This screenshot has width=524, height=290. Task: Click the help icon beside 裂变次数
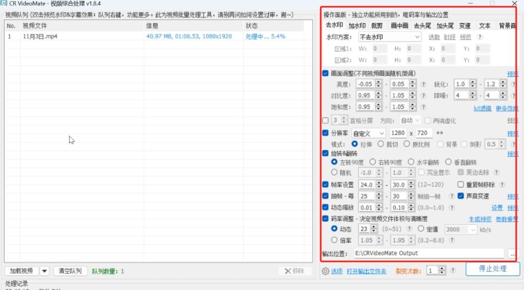453,271
